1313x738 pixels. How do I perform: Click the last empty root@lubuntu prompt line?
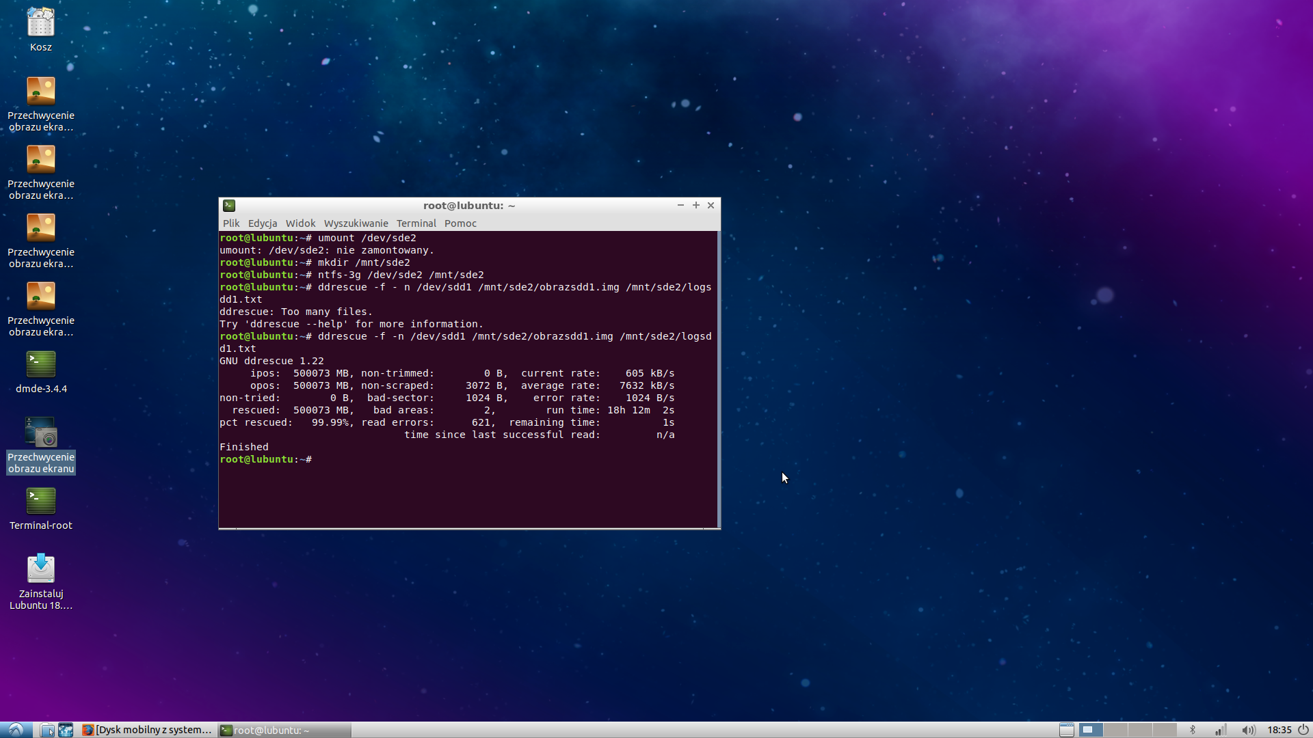[266, 459]
